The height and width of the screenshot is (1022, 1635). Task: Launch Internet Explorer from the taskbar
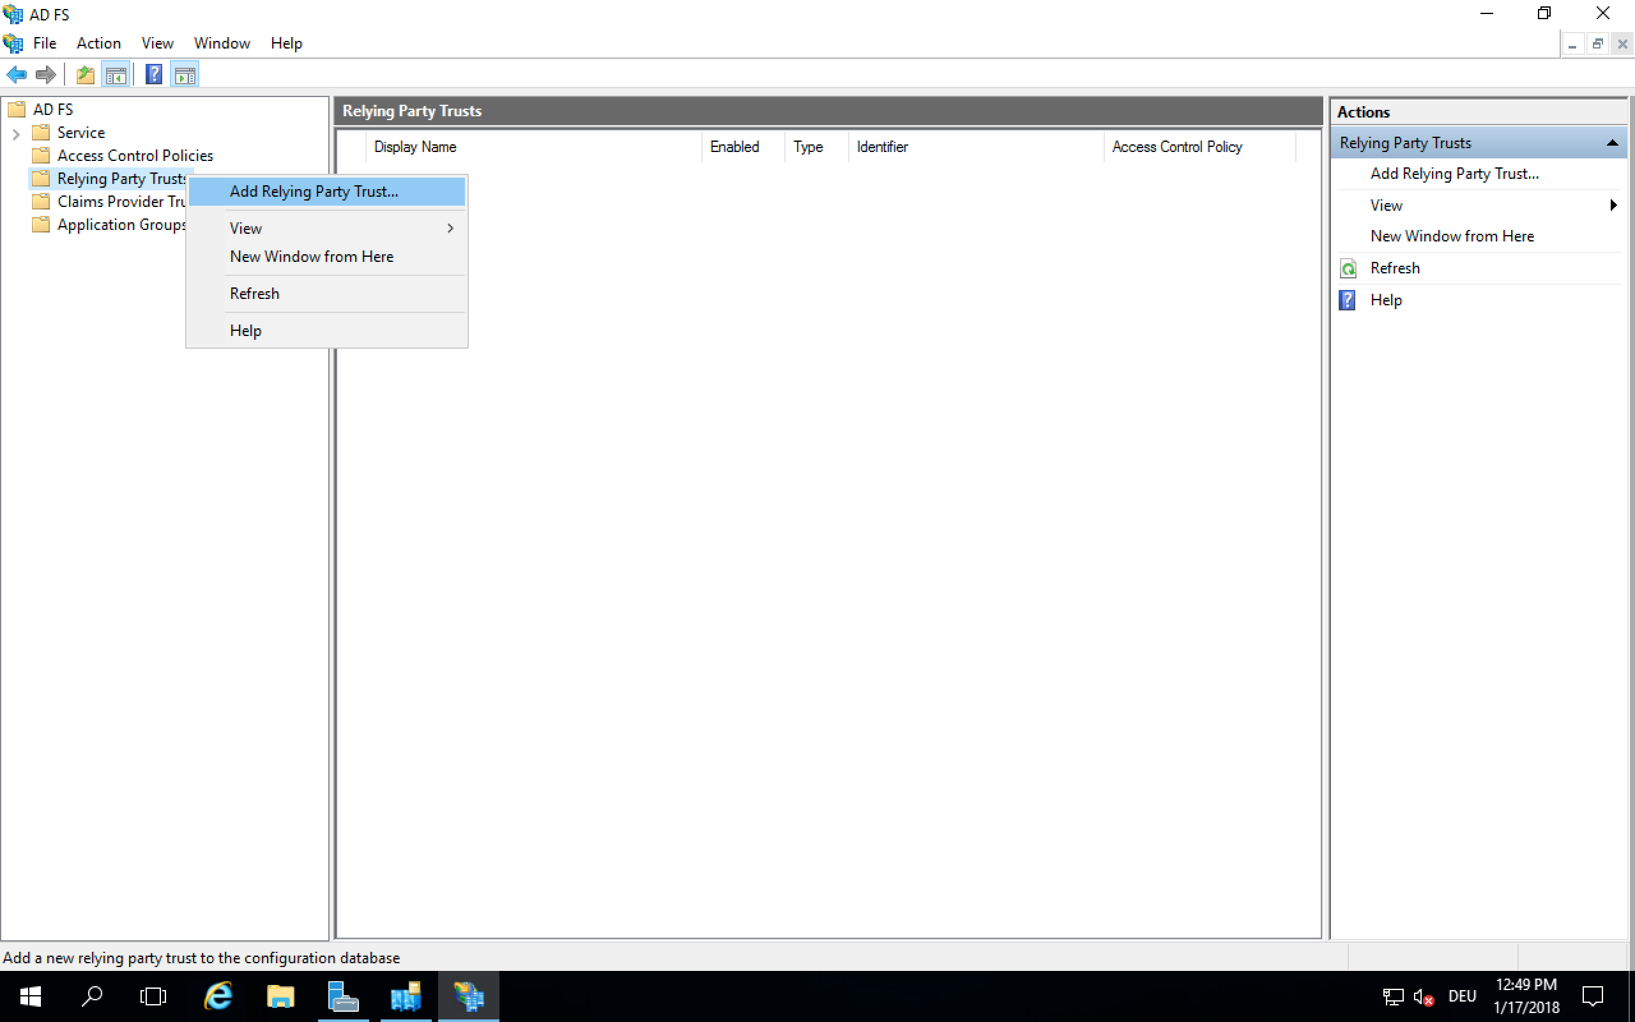(x=218, y=996)
